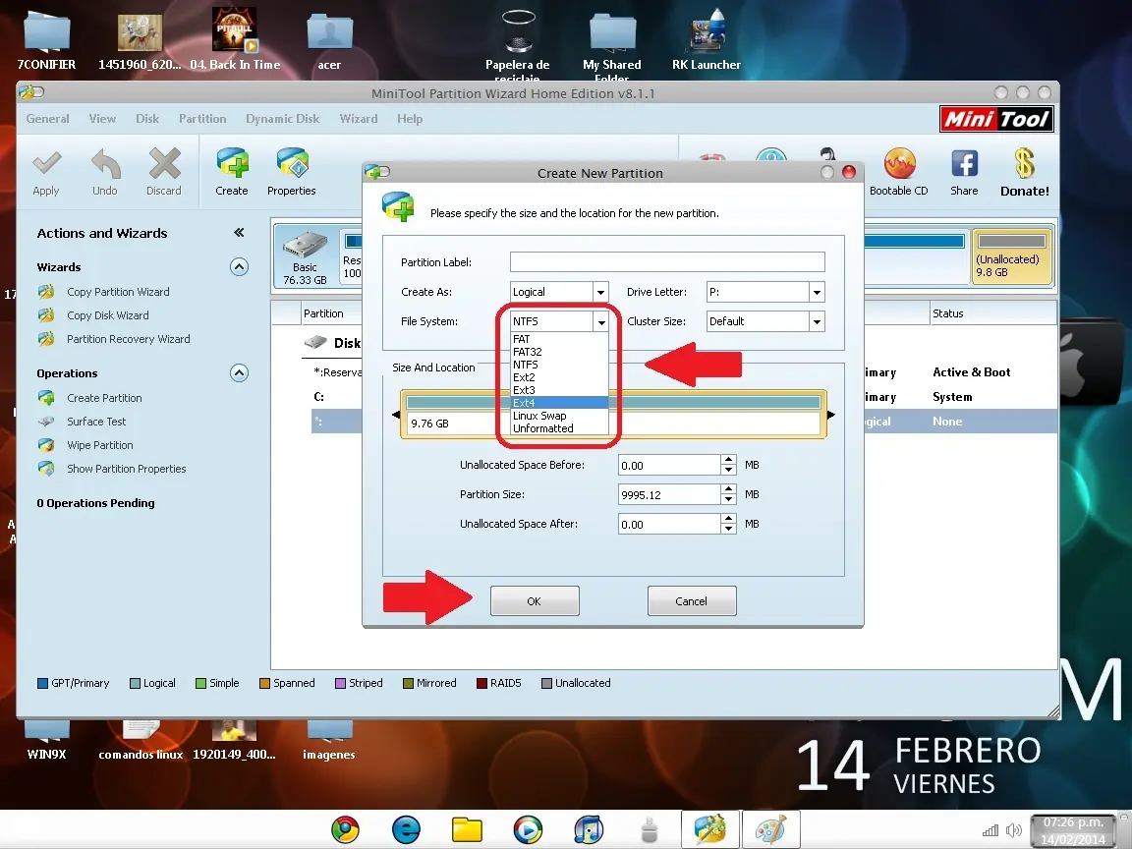Click the Undo arrow toolbar icon
Viewport: 1132px width, 849px height.
point(105,164)
